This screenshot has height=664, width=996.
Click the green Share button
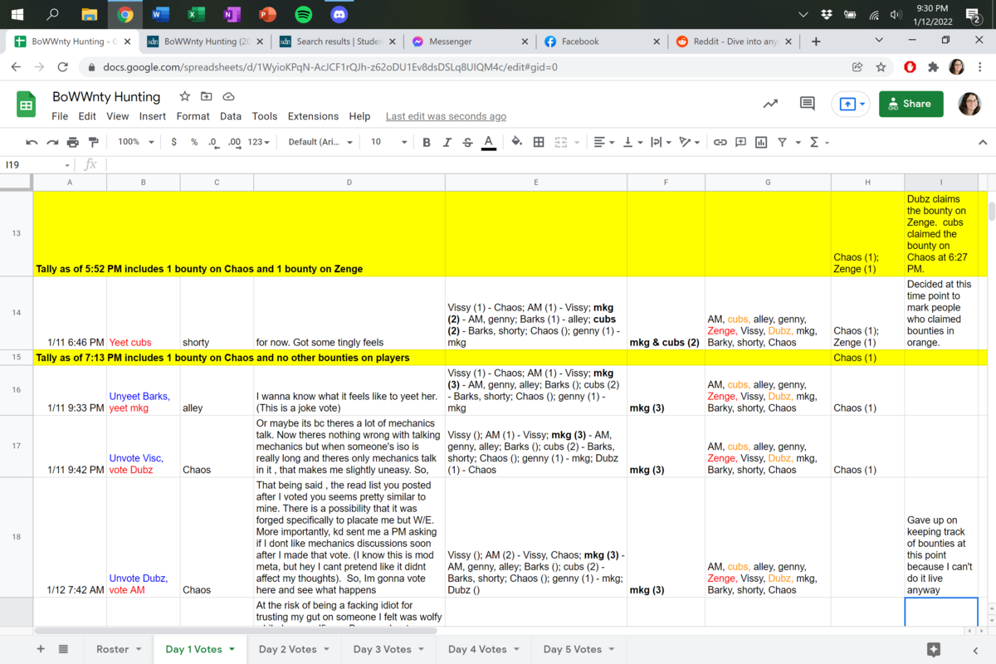click(911, 104)
